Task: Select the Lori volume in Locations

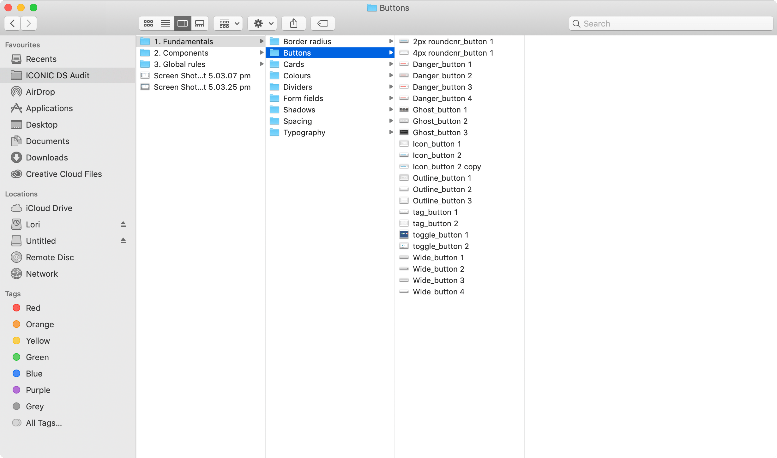Action: 33,225
